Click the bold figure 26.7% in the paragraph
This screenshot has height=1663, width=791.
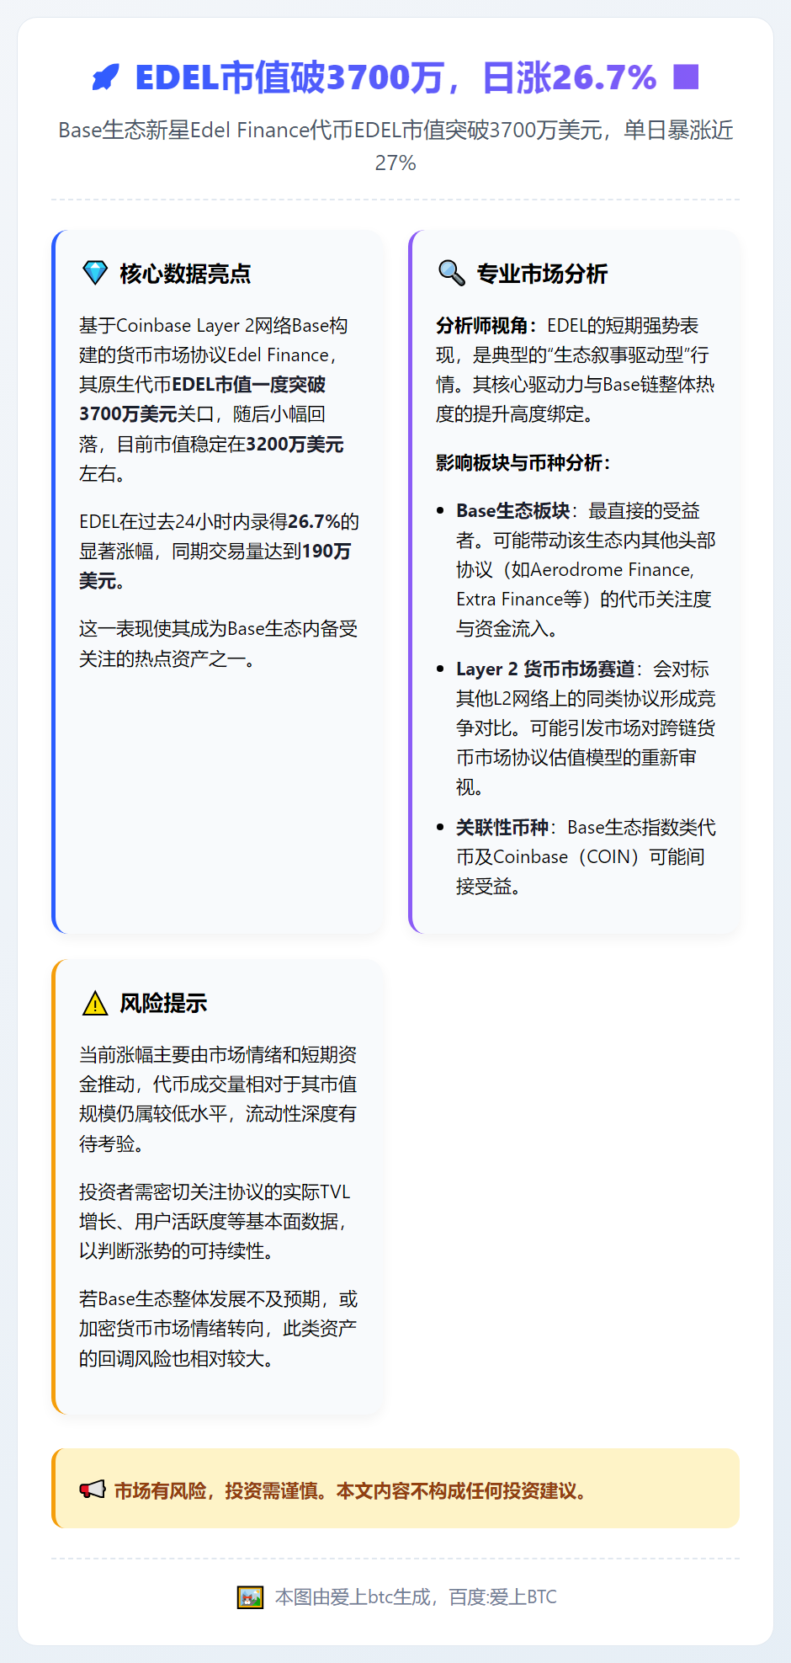click(x=314, y=521)
